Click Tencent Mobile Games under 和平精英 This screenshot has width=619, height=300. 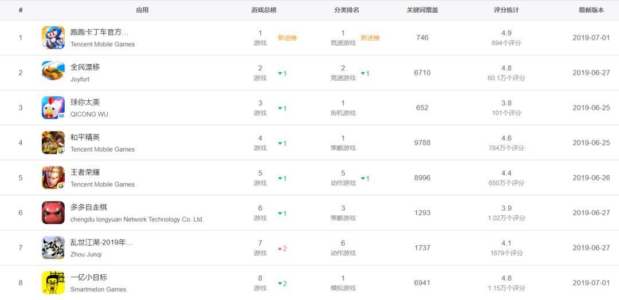[103, 149]
